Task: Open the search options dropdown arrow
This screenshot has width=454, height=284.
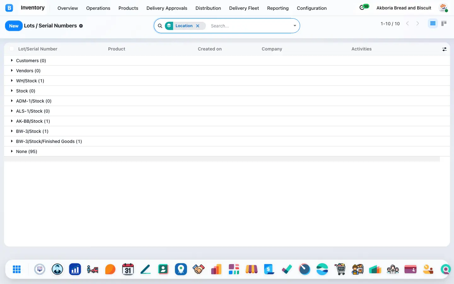Action: coord(295,26)
